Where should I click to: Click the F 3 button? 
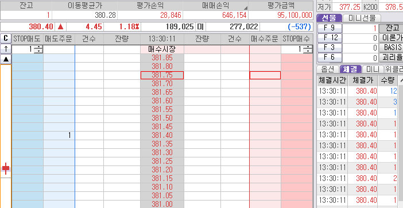[330, 48]
